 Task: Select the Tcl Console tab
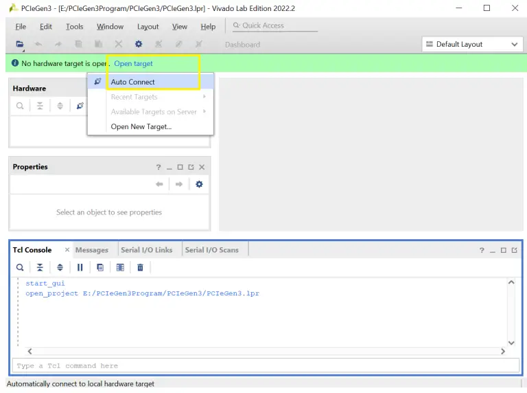click(x=32, y=250)
